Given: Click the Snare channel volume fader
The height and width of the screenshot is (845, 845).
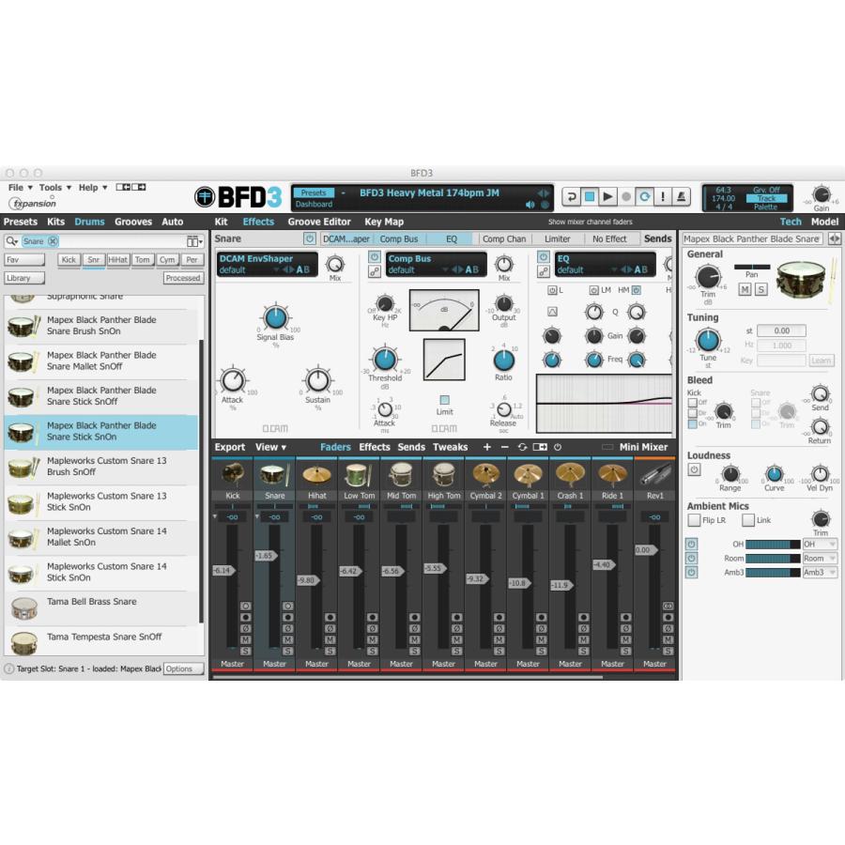Looking at the screenshot, I should click(266, 556).
